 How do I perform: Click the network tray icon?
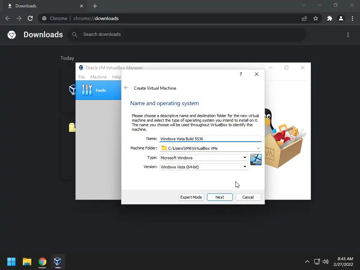pos(317,262)
